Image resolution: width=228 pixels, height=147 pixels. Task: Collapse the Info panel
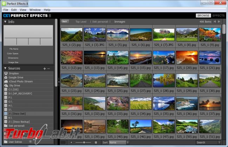[5, 22]
